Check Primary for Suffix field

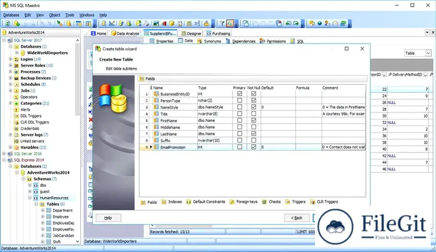[x=240, y=141]
